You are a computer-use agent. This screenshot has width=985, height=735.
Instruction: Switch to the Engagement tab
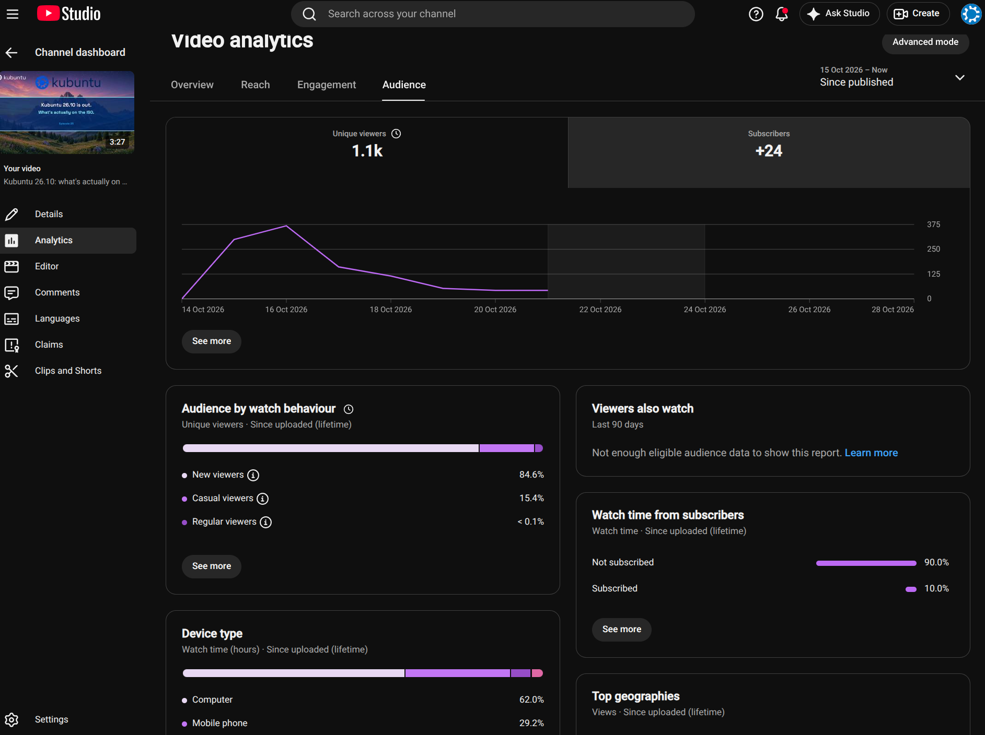point(327,85)
